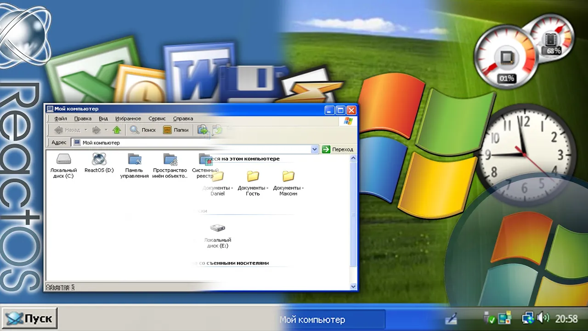
Task: Click the Адрес label in the address bar
Action: pos(59,143)
